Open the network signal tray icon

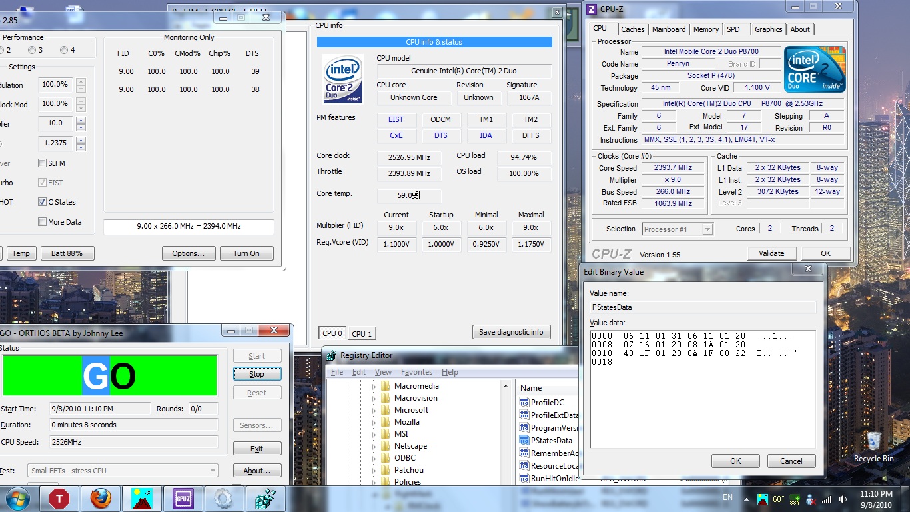click(827, 499)
